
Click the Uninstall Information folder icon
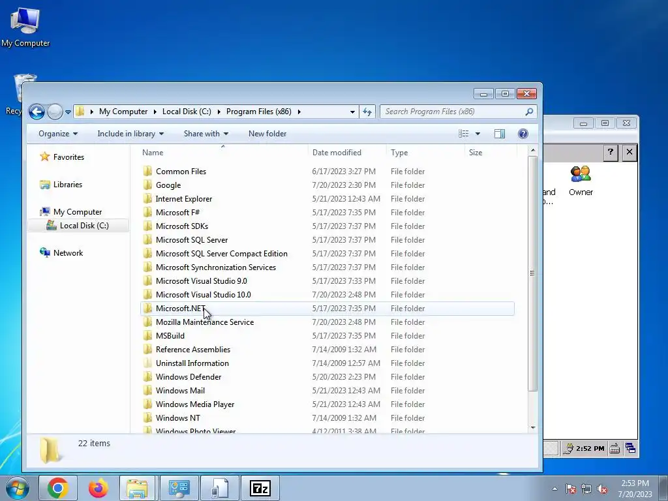[147, 363]
